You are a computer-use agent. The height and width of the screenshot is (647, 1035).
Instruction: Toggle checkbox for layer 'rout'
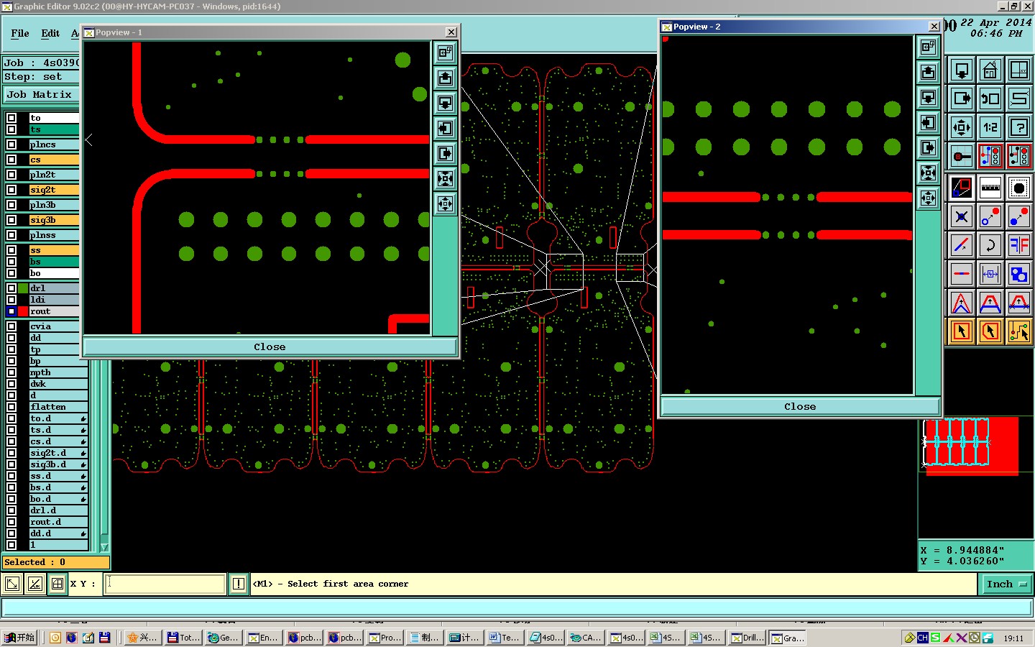coord(11,311)
